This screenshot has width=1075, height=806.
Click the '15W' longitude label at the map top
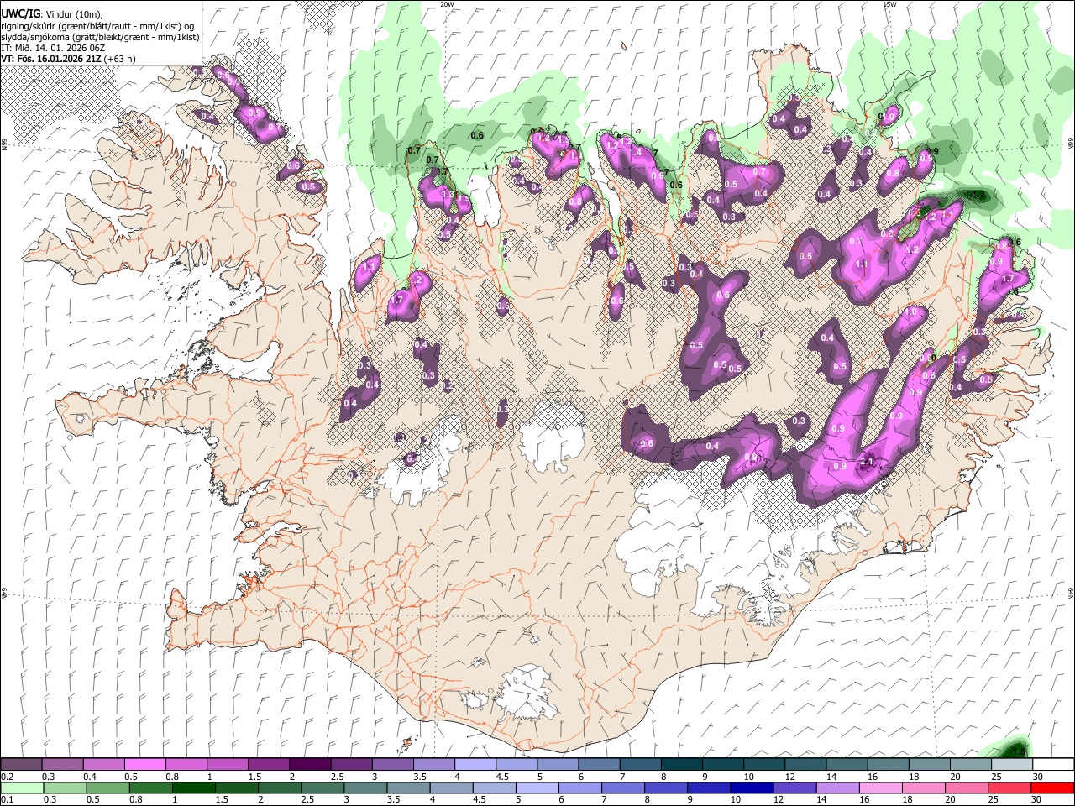point(890,4)
